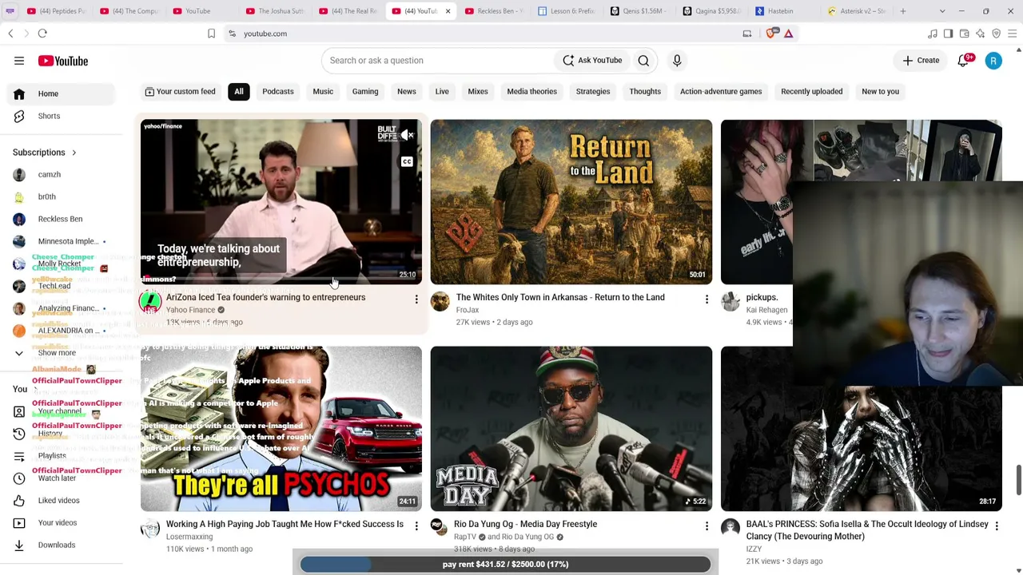1023x575 pixels.
Task: Open the Kai Rehagen channel avatar
Action: click(x=730, y=301)
